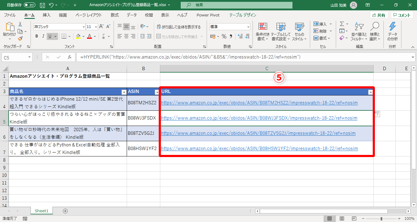
Task: Toggle Underline formatting
Action: 50,36
